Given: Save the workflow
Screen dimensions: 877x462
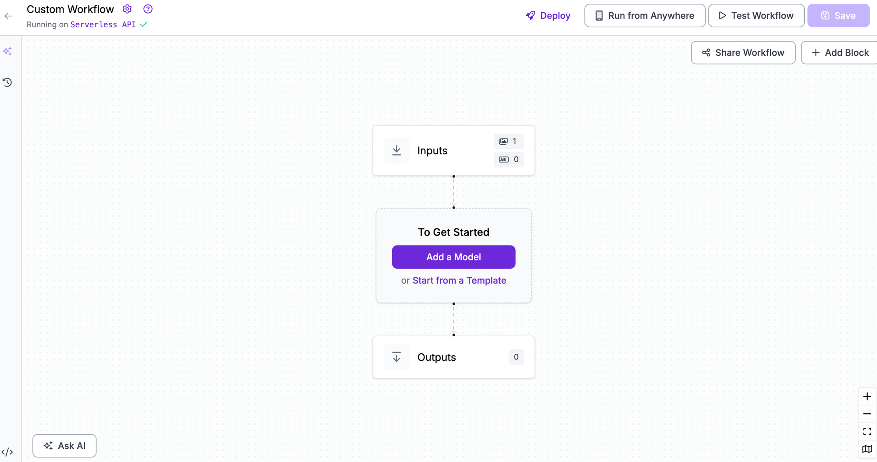Looking at the screenshot, I should [x=838, y=16].
